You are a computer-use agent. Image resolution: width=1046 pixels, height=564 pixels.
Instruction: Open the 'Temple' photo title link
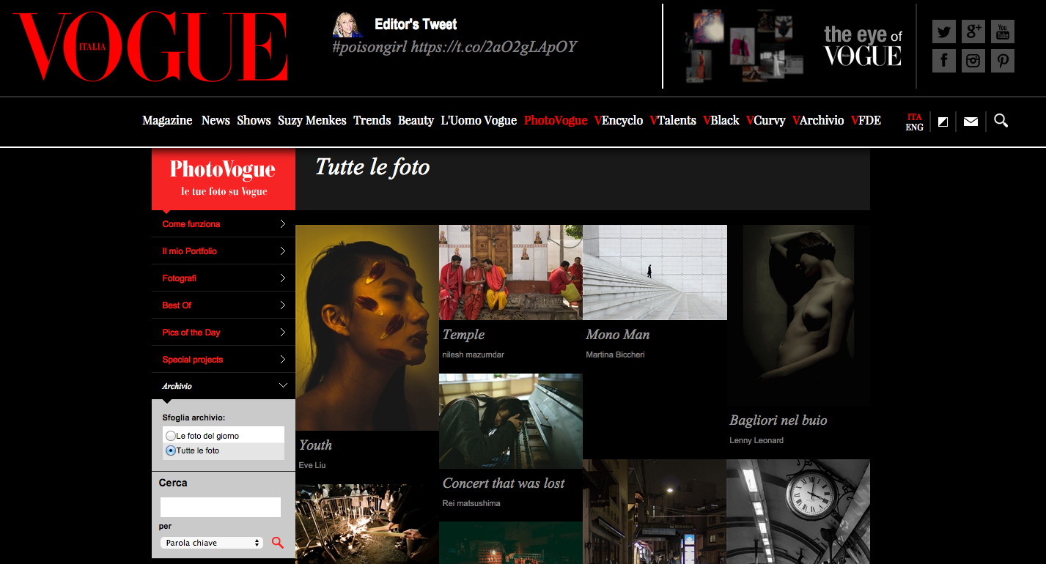(463, 335)
